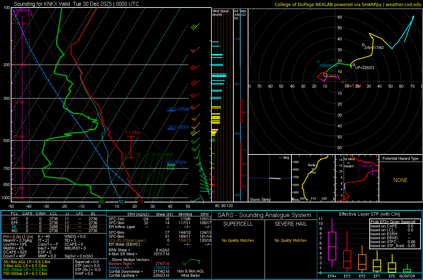Click 'Sfc-3km AGL LR = 6.6 C/km'
Image resolution: width=423 pixels, height=280 pixels.
click(x=27, y=262)
